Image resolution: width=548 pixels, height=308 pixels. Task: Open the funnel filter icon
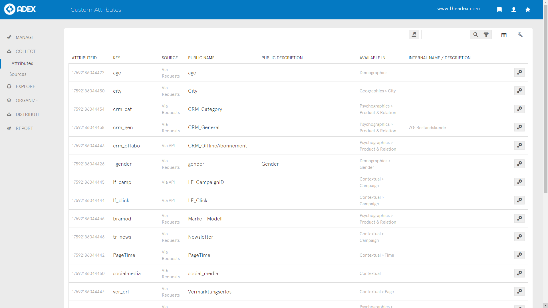coord(486,35)
